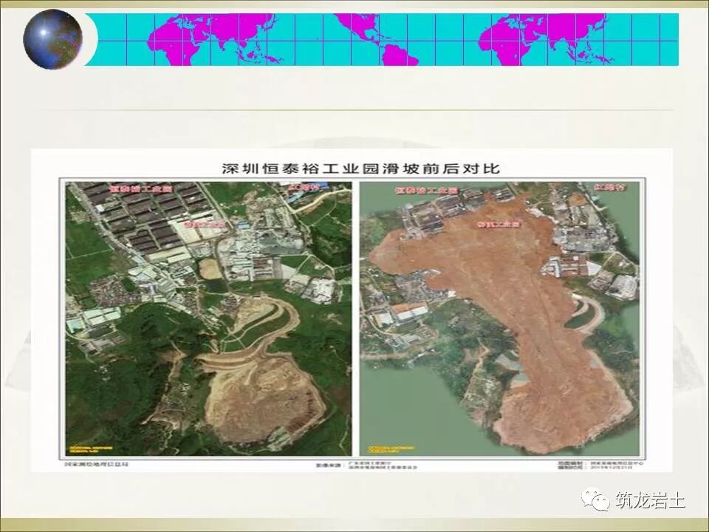Click the red 红坳村 label on right image

[612, 187]
